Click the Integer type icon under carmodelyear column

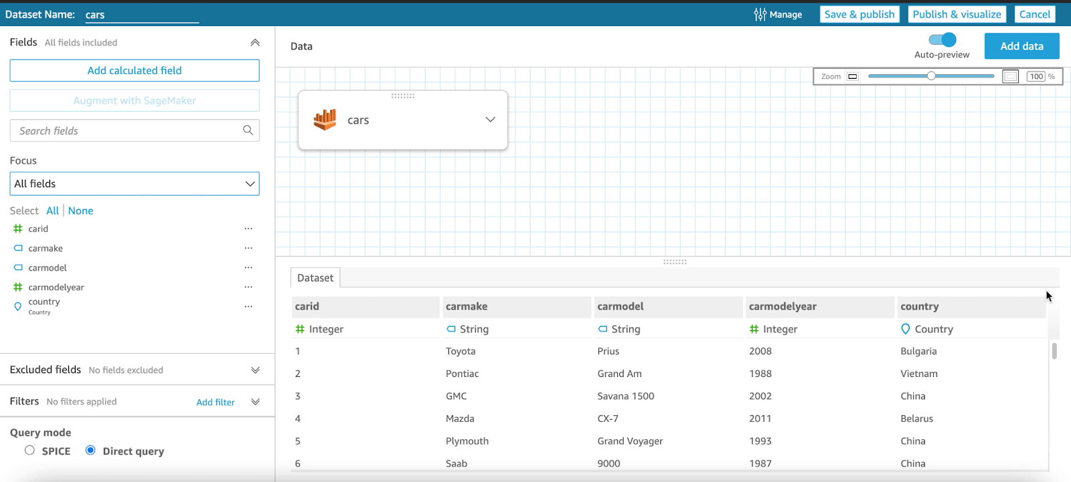754,329
